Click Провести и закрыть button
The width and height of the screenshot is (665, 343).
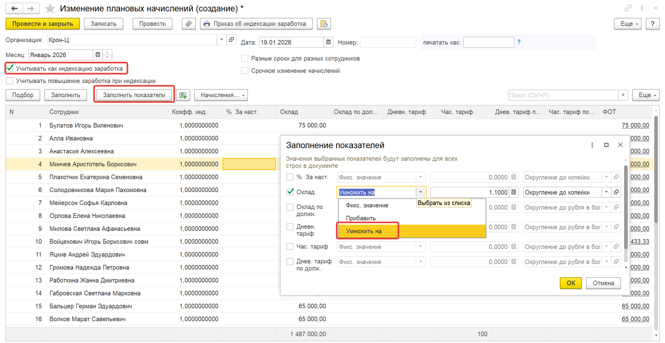click(x=43, y=24)
